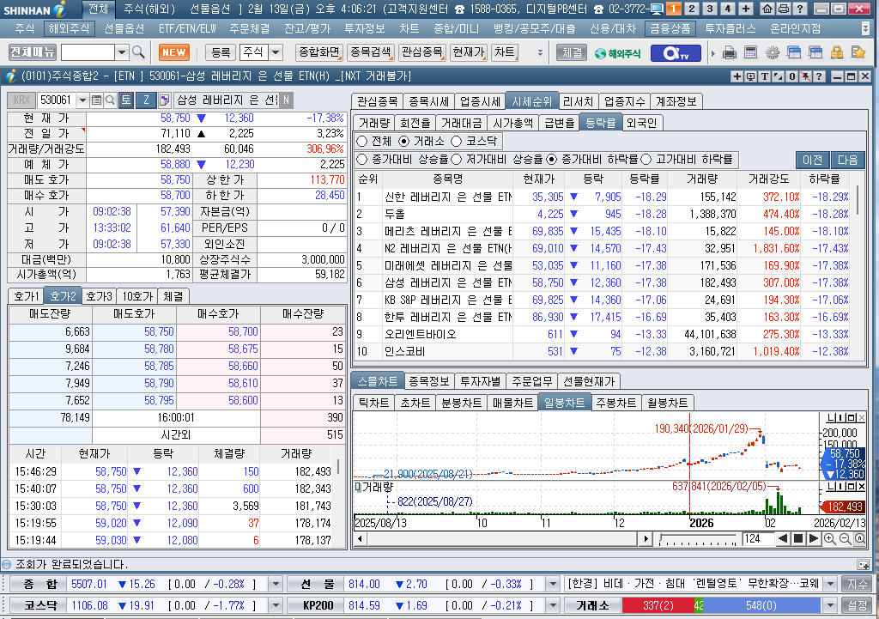The height and width of the screenshot is (619, 879).
Task: Click the cascade windows icon in the toolbar
Action: [794, 52]
